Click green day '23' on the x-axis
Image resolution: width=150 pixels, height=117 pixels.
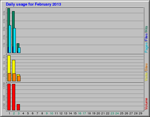coord(112,113)
